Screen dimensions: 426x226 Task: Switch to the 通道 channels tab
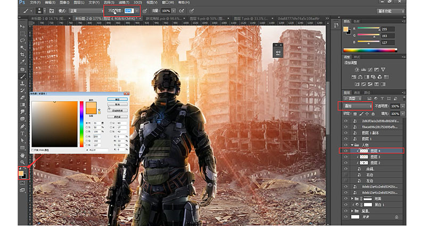coord(358,93)
